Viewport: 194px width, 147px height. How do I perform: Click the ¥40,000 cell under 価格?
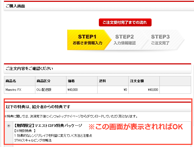(82, 90)
